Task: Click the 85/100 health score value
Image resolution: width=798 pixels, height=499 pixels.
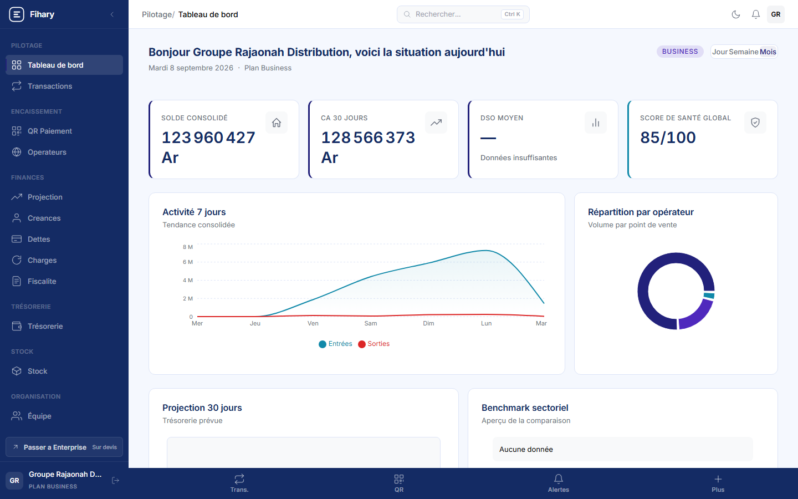Action: (668, 138)
